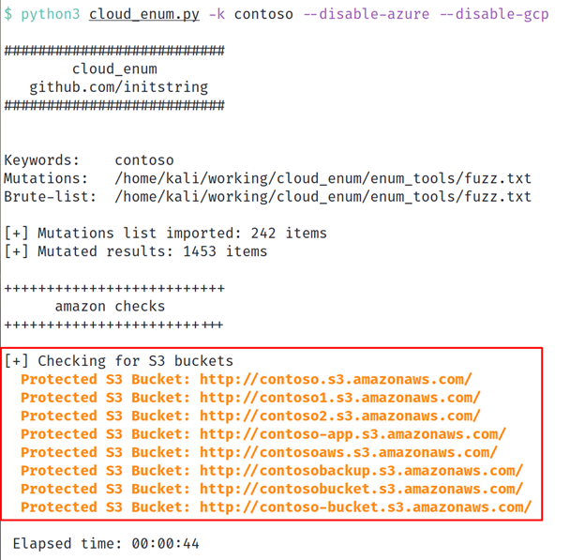Click the Elapsed time 00:00:44 value
The height and width of the screenshot is (560, 585).
coord(165,543)
